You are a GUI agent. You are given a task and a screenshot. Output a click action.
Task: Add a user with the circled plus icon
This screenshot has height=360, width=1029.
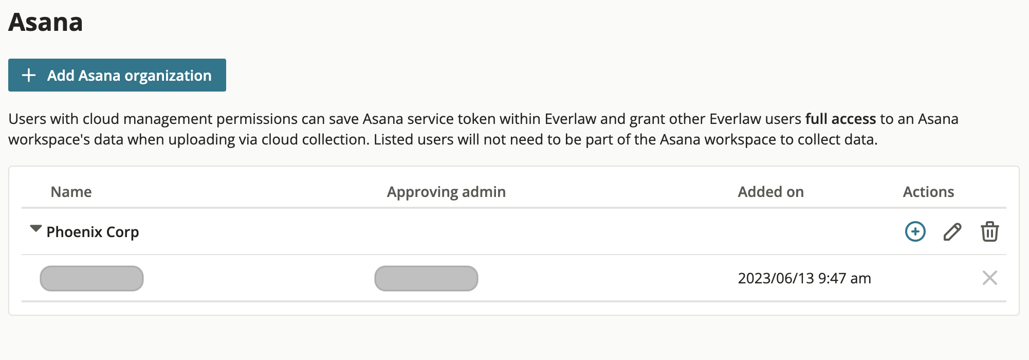(915, 231)
